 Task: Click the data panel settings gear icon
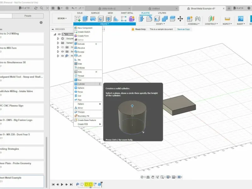click(41, 23)
